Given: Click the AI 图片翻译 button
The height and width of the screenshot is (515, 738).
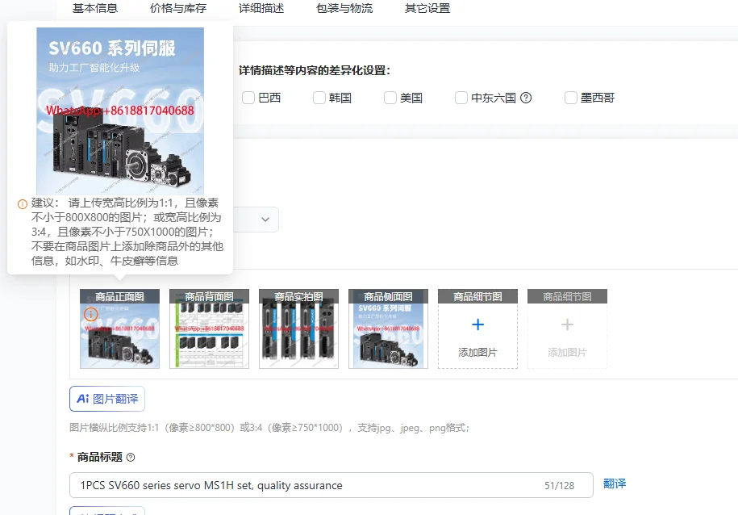Looking at the screenshot, I should pyautogui.click(x=107, y=399).
